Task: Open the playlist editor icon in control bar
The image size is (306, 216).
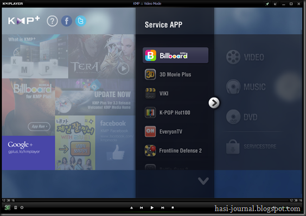Action: [x=16, y=208]
